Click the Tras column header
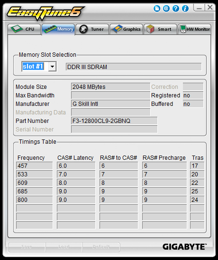Screen dimensions: 218x260 click(x=198, y=158)
